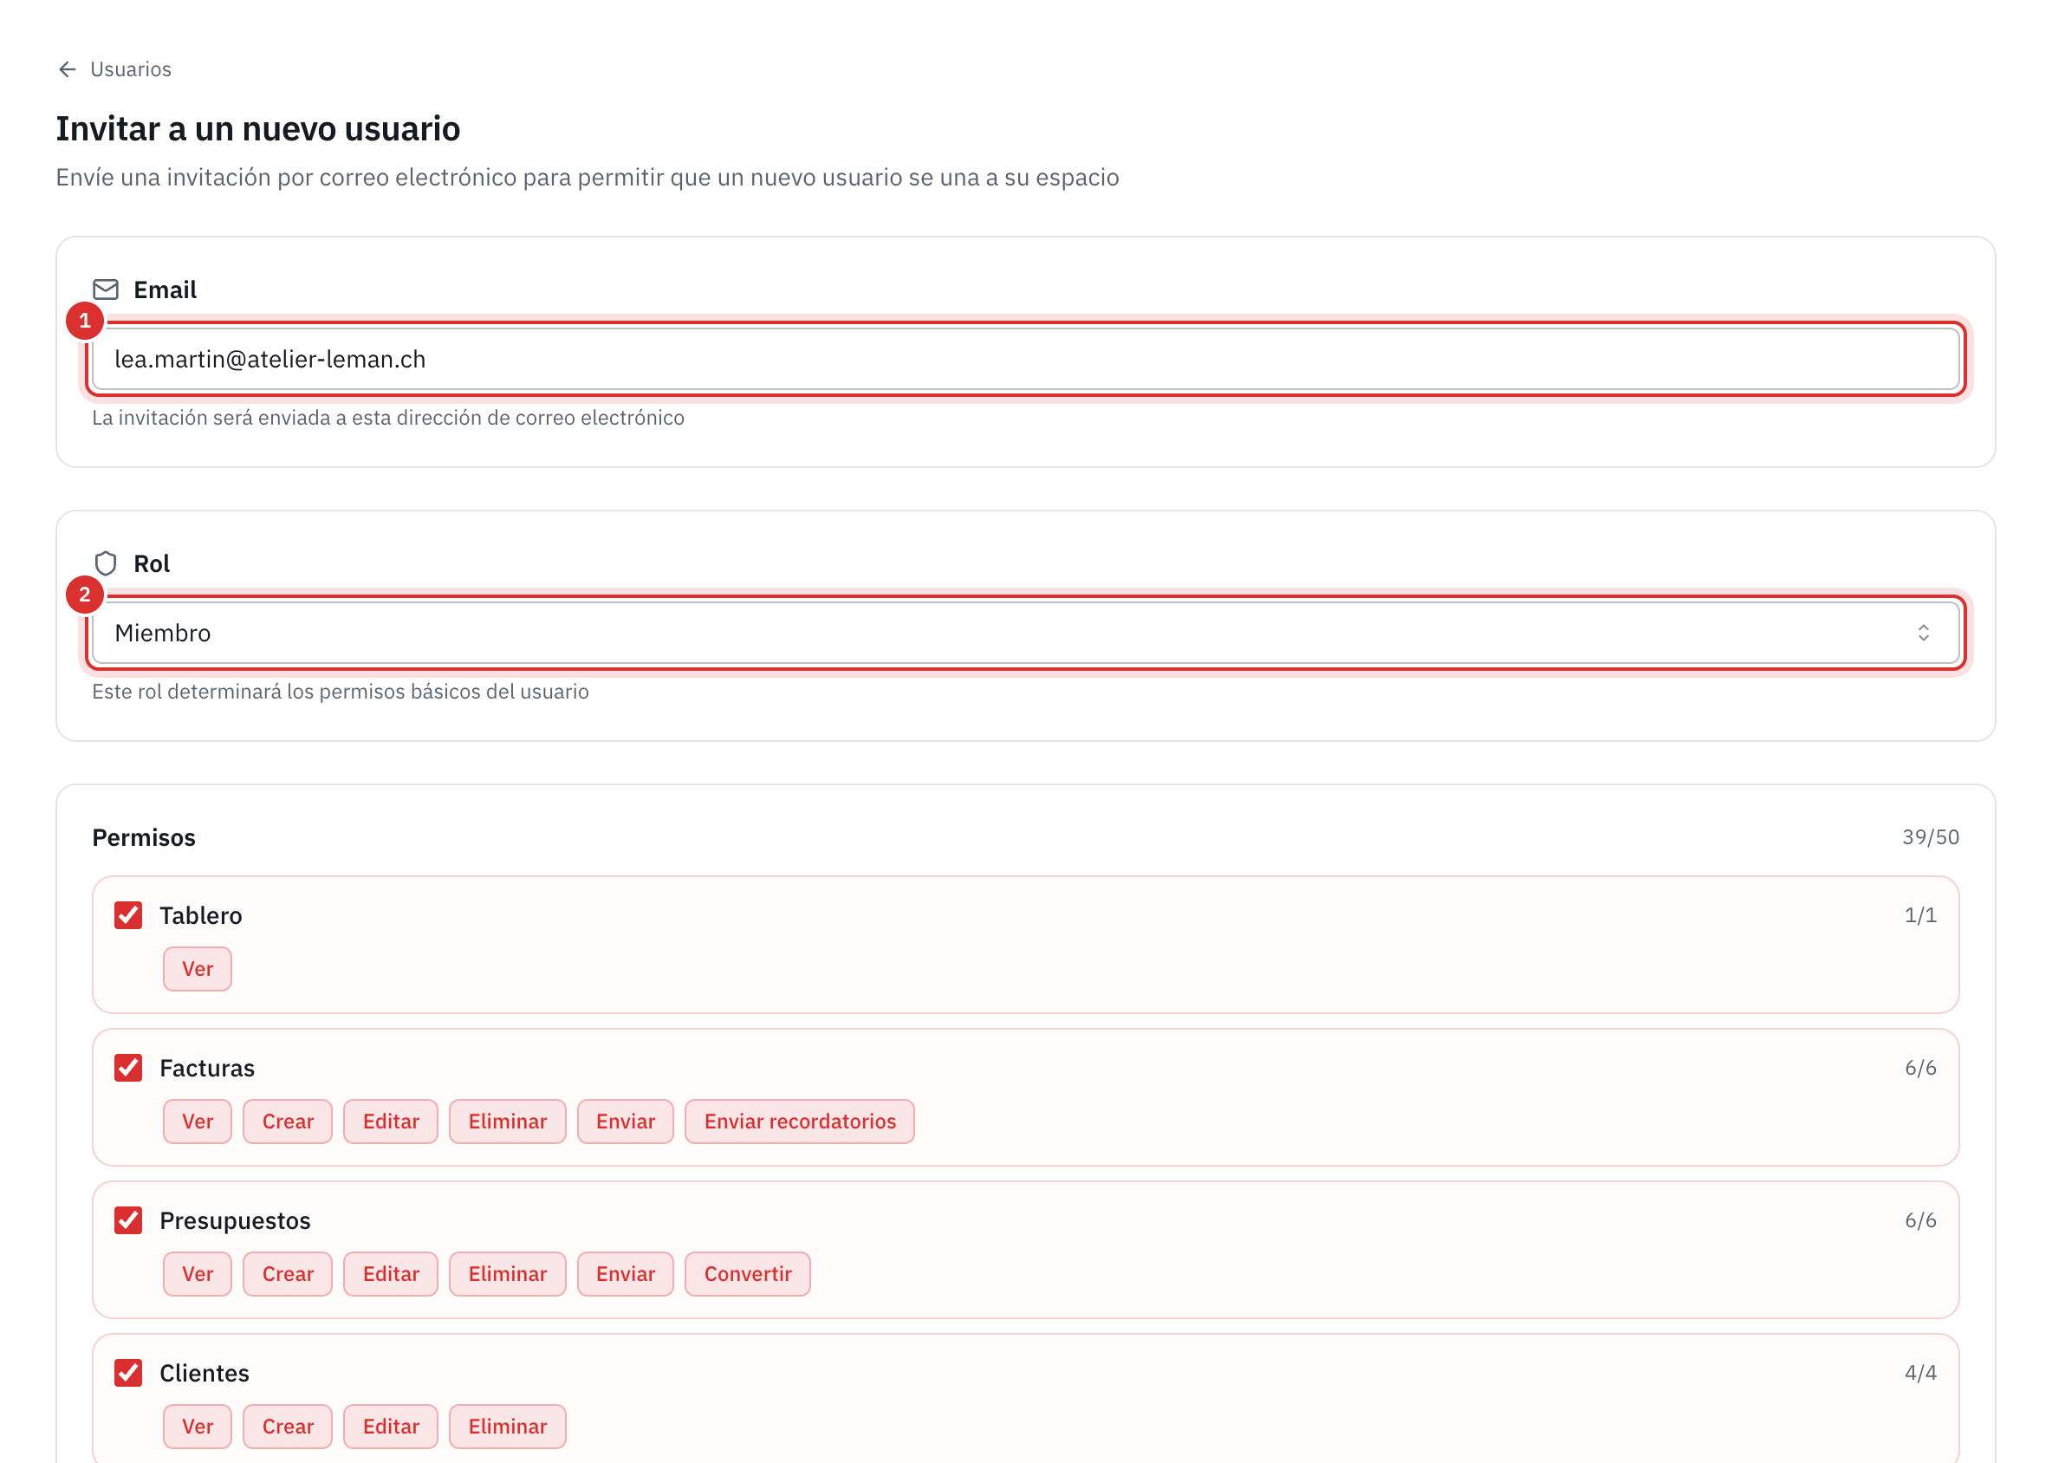2052x1463 pixels.
Task: Toggle Editar permission under Clientes
Action: (x=390, y=1425)
